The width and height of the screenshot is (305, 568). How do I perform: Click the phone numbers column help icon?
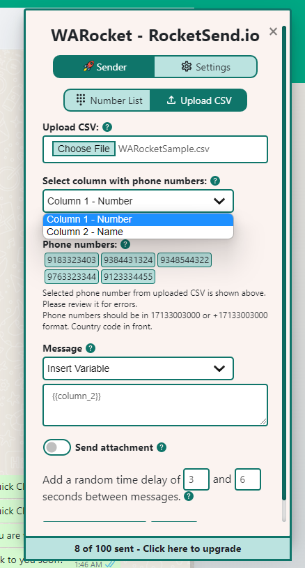coord(215,181)
